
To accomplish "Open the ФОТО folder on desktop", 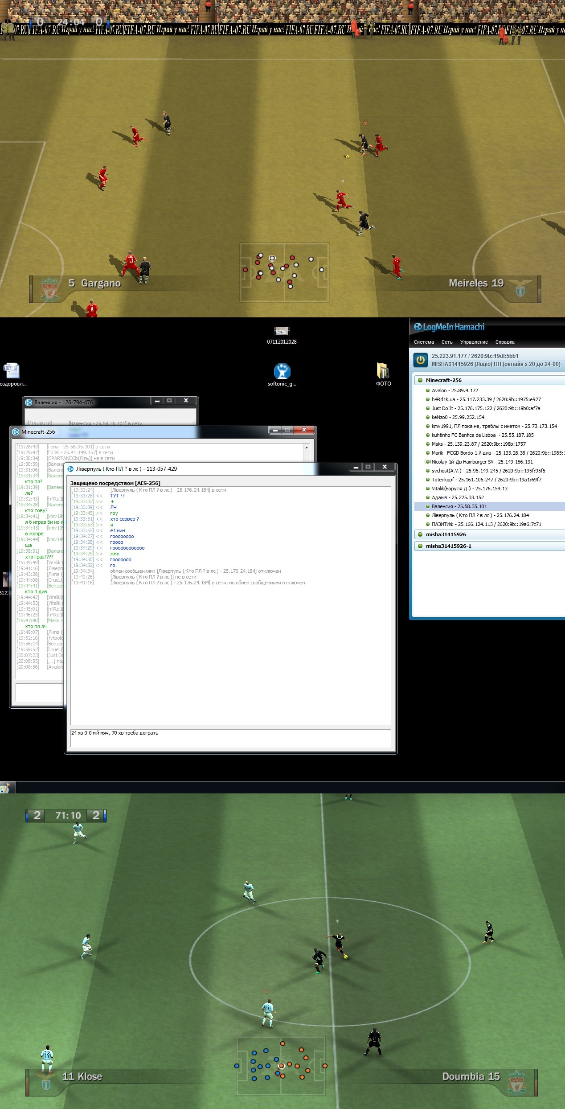I will click(383, 374).
